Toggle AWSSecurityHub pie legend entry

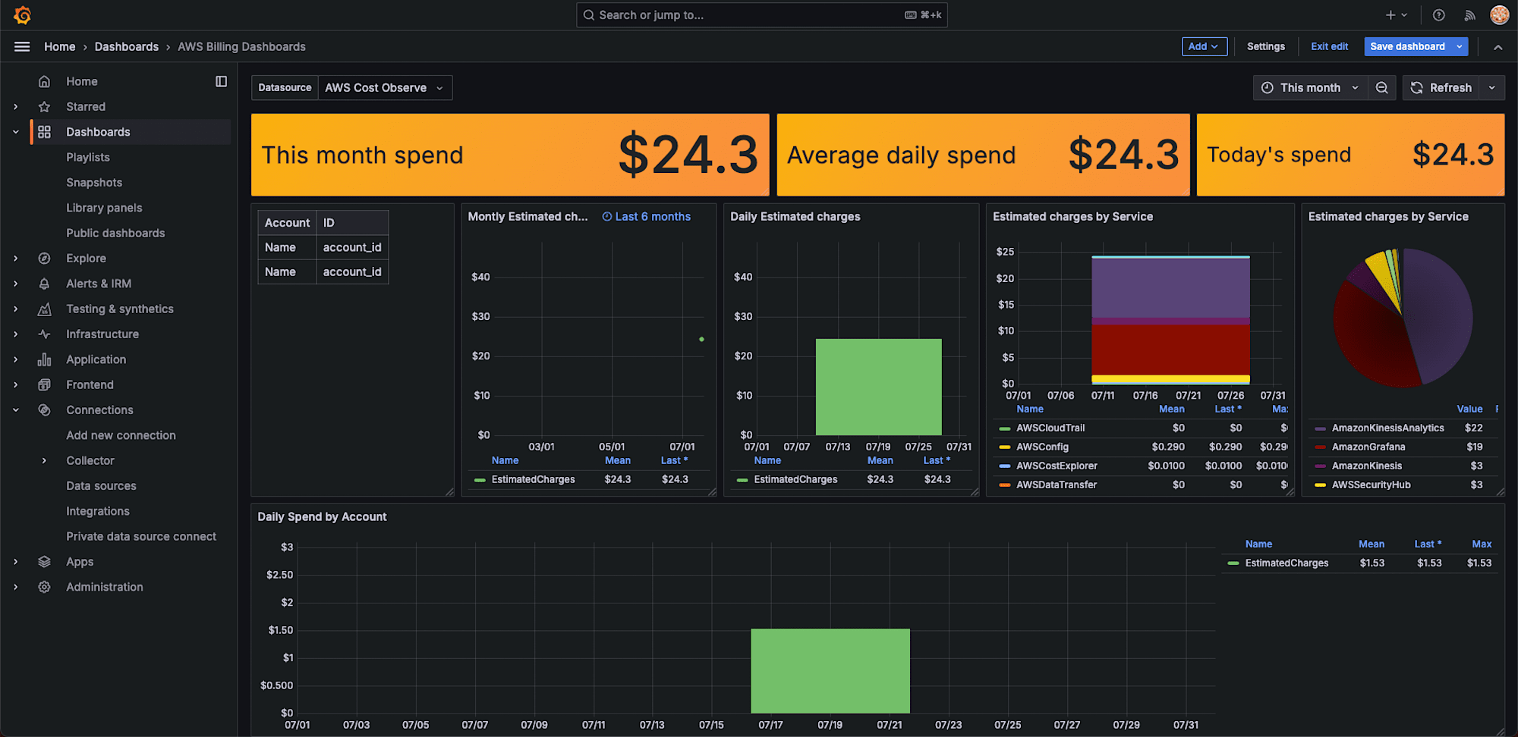[1371, 485]
